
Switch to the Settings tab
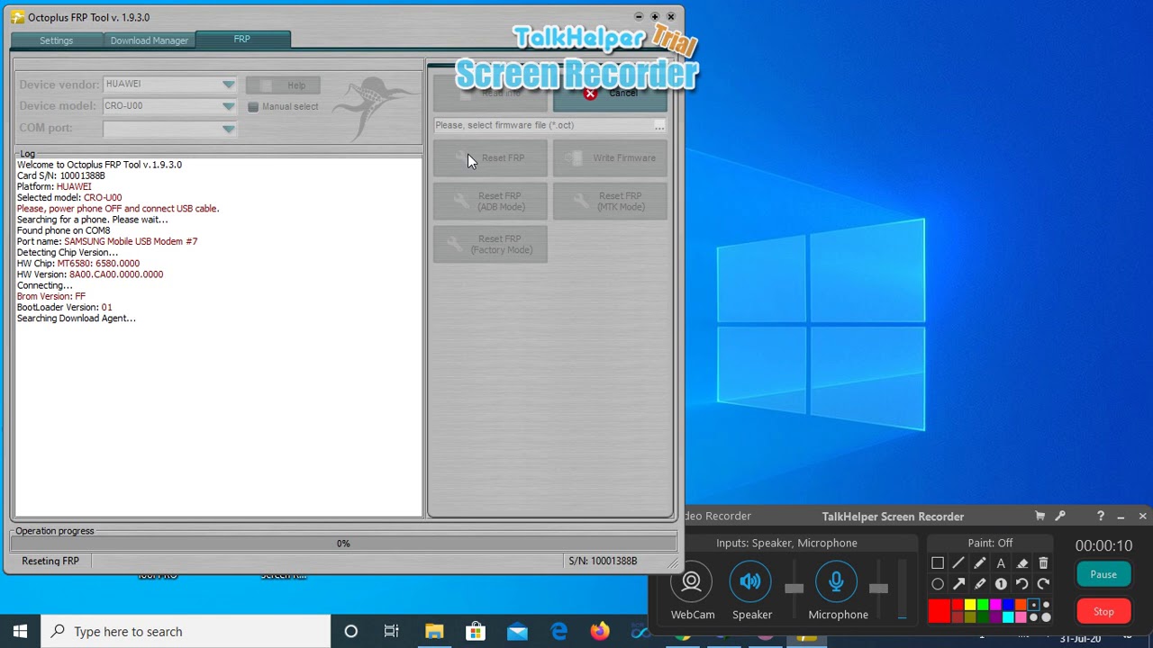tap(56, 40)
